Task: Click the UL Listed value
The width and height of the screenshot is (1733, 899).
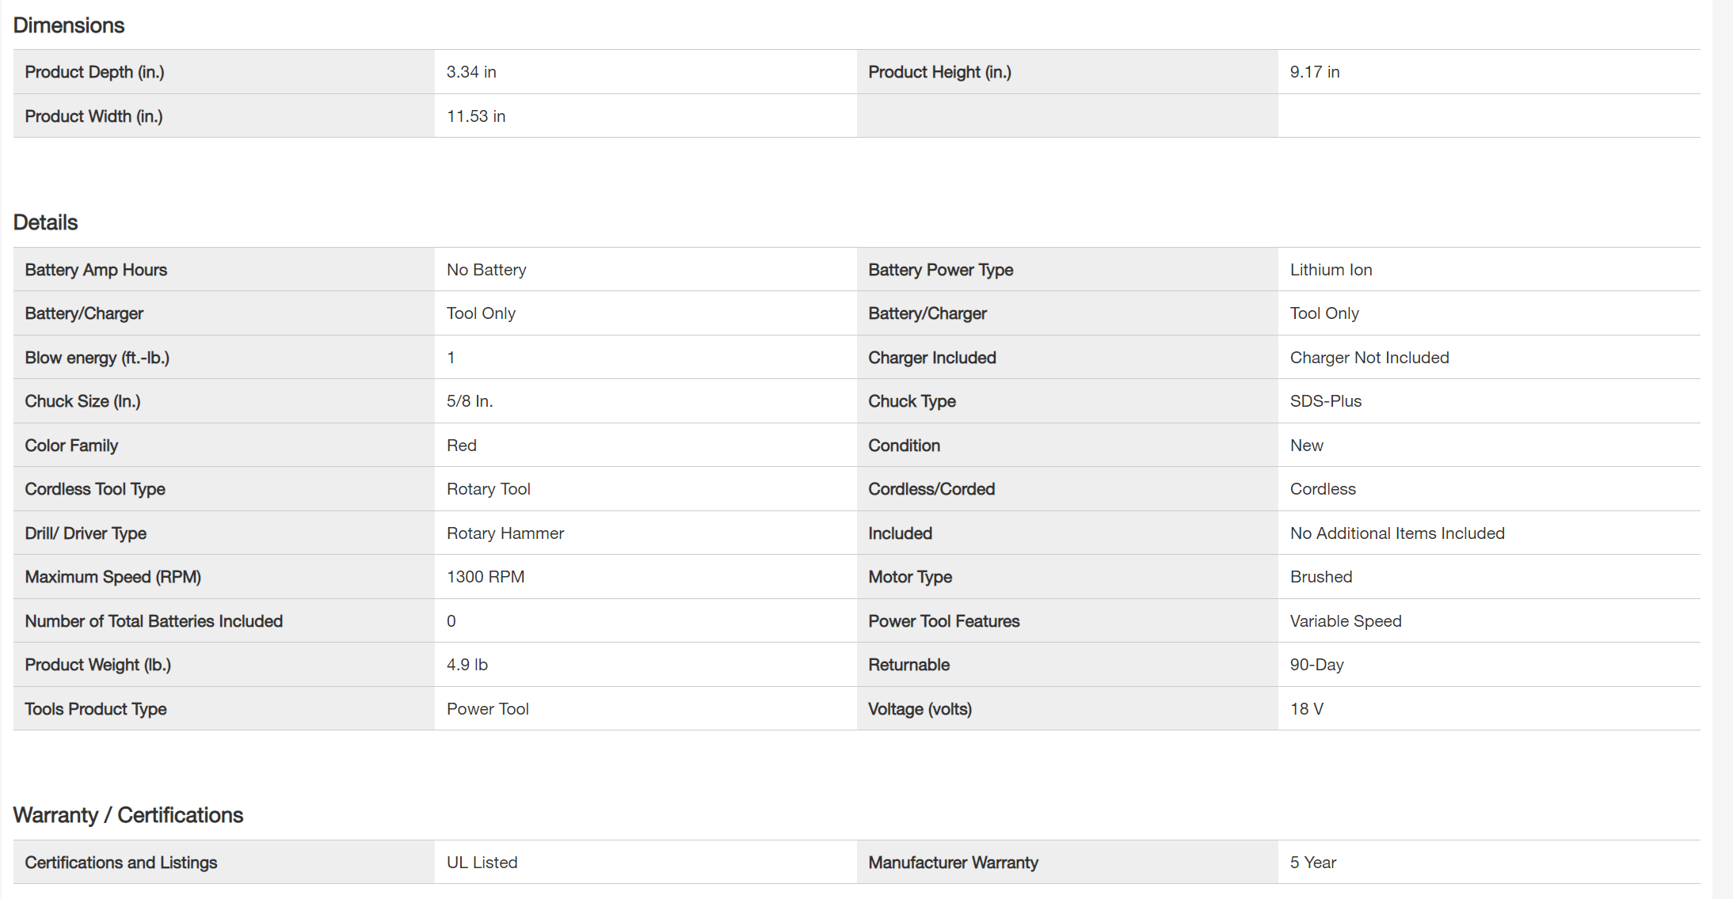Action: (x=482, y=863)
